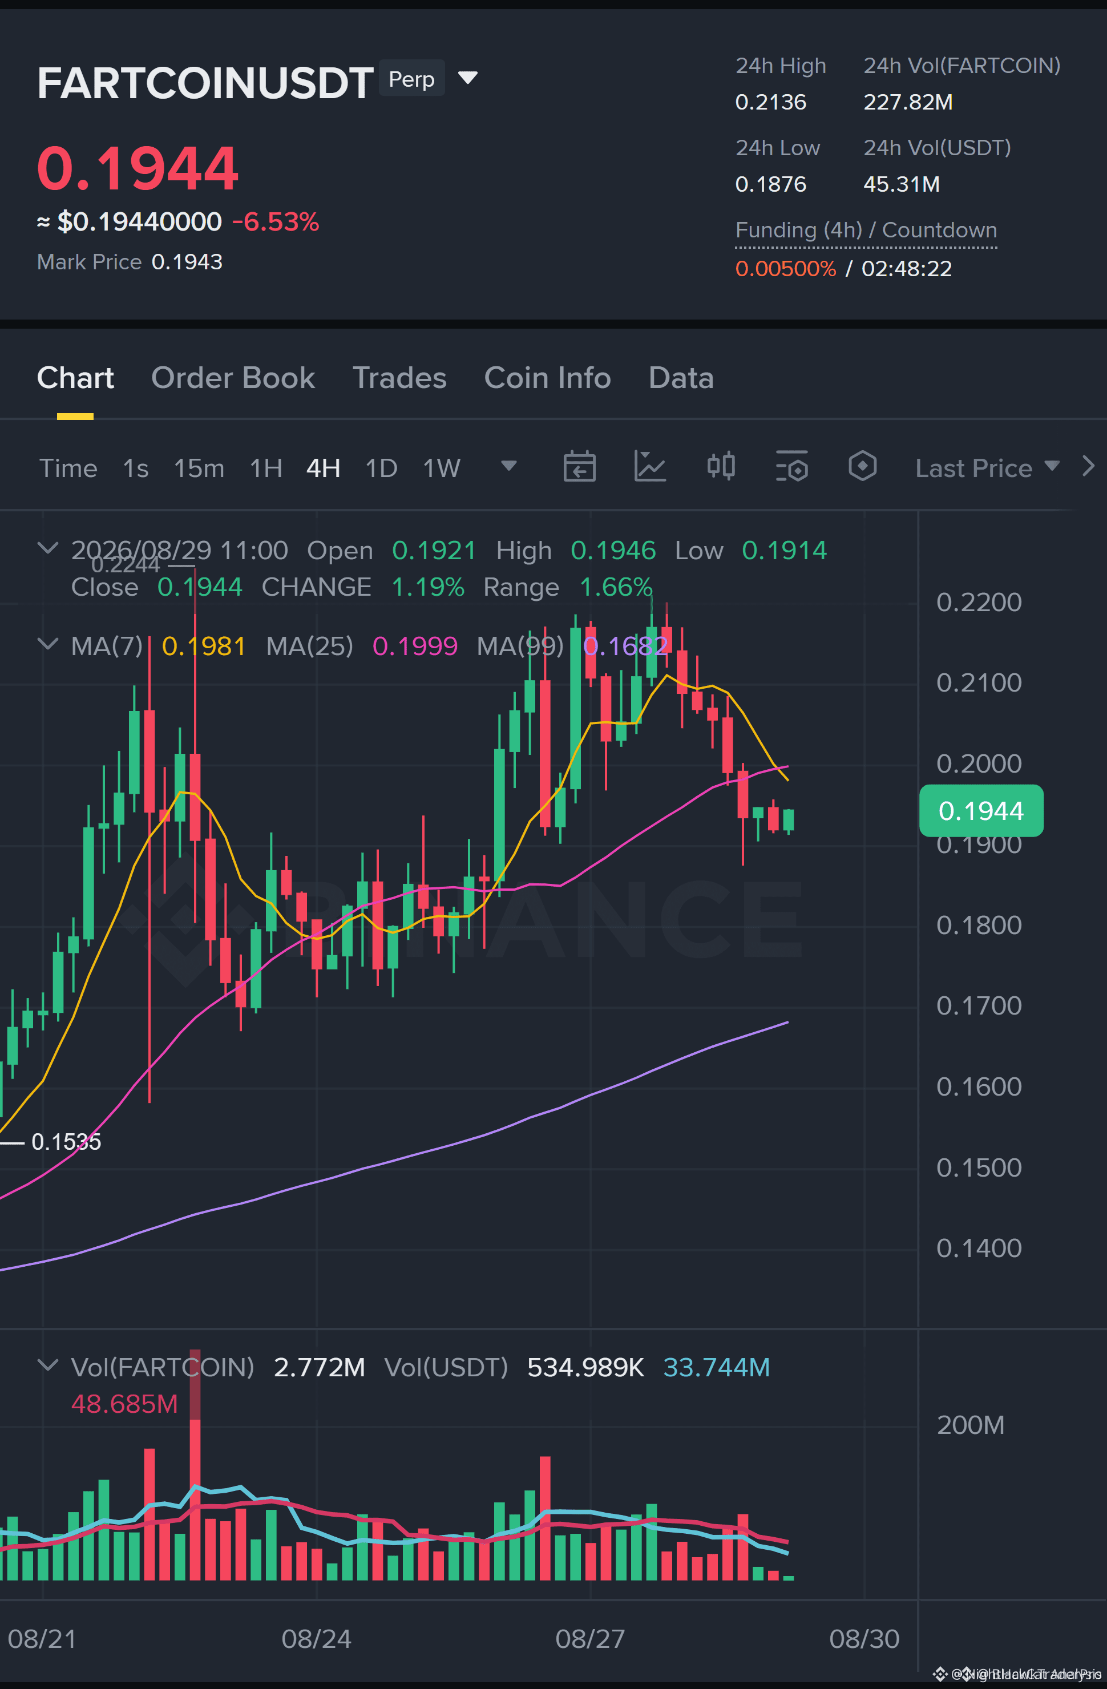Click the Perp contract type badge
This screenshot has height=1689, width=1107.
coord(411,78)
